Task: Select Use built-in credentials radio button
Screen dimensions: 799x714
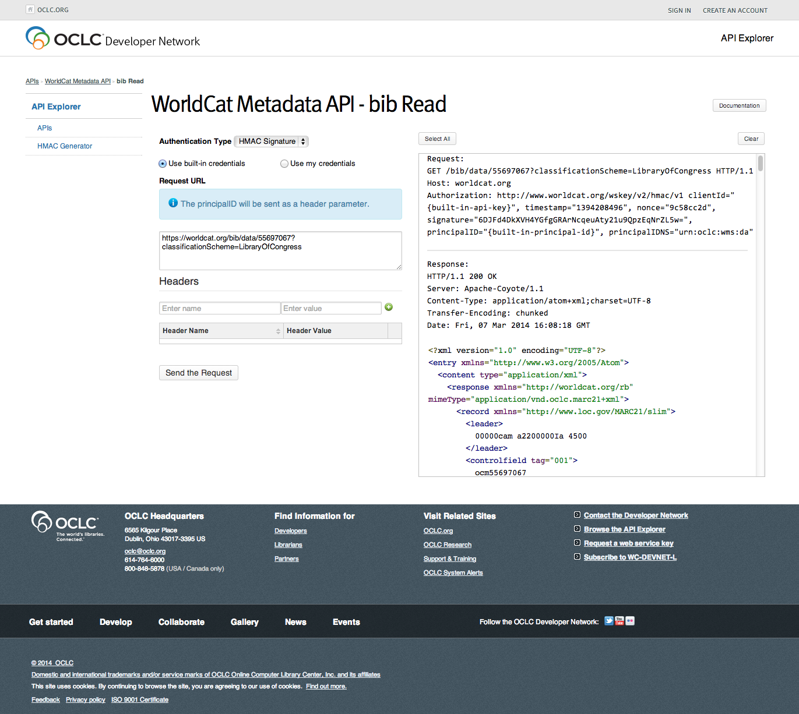Action: pos(163,164)
